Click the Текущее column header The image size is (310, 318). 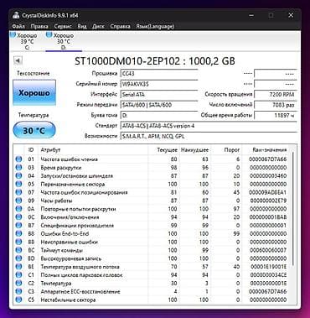[163, 150]
